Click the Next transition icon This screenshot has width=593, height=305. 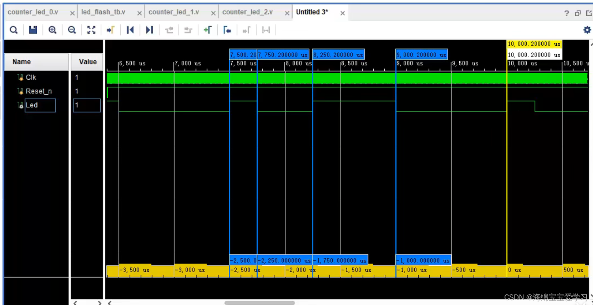pyautogui.click(x=188, y=30)
